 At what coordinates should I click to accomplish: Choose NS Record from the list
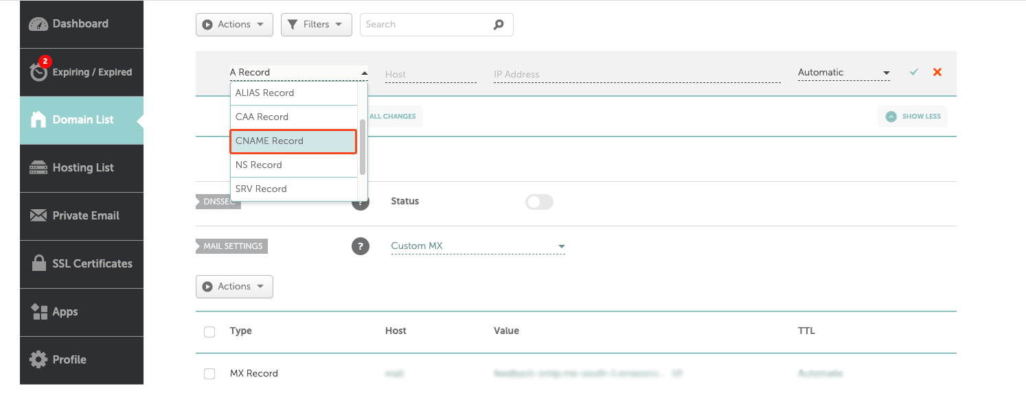(x=294, y=165)
